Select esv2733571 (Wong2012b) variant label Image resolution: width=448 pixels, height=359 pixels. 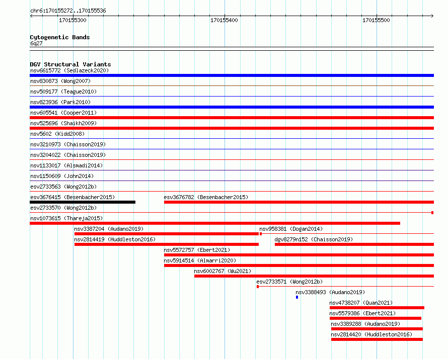(289, 282)
